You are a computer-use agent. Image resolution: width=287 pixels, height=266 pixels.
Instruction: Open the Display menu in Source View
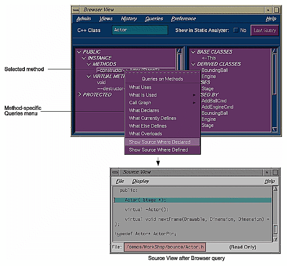[x=140, y=181]
